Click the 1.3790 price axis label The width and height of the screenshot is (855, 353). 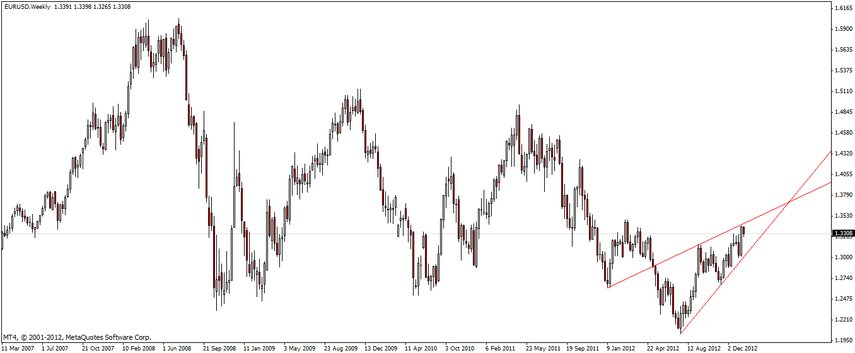(x=843, y=195)
